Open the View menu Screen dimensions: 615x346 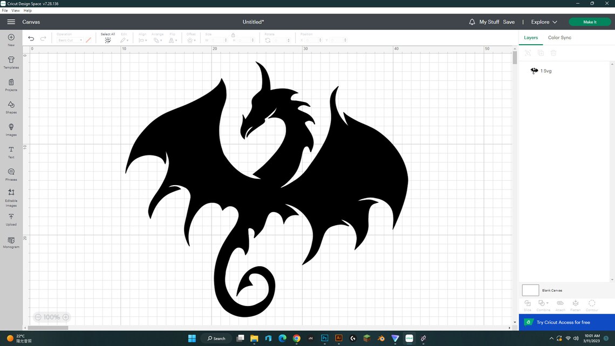pyautogui.click(x=16, y=10)
